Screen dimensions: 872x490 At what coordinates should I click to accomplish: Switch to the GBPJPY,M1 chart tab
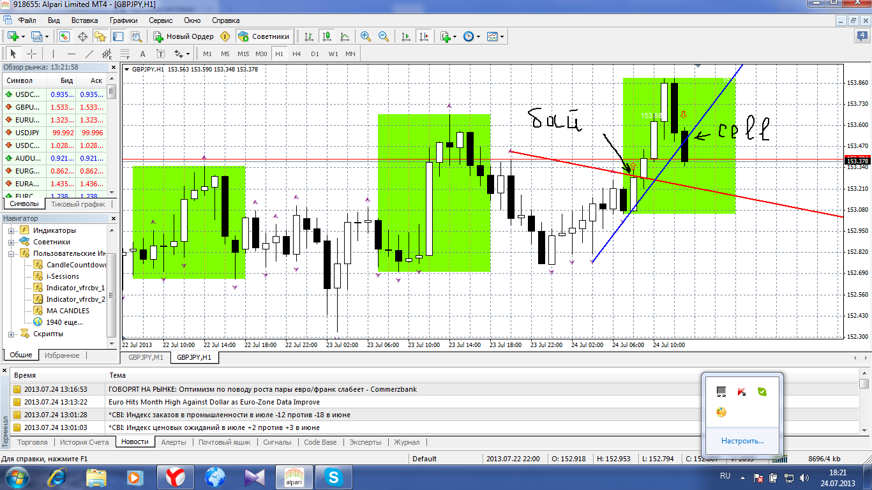[146, 357]
